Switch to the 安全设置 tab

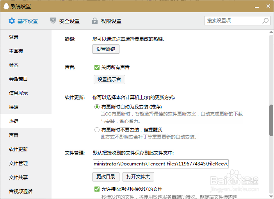pos(65,21)
